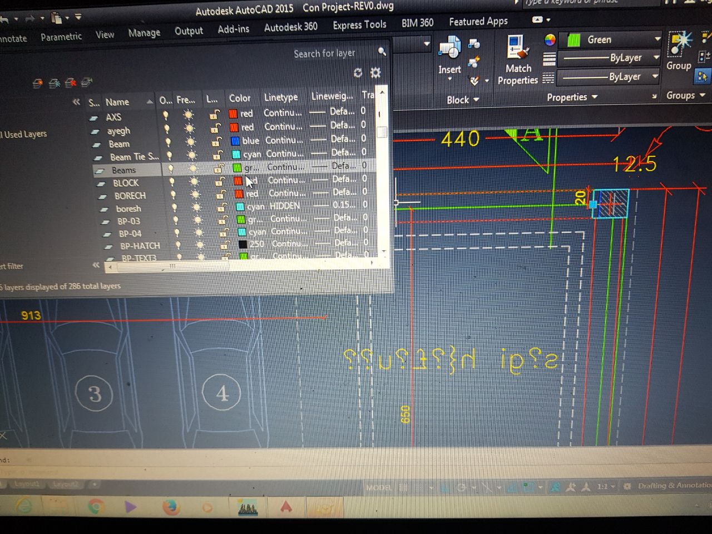The height and width of the screenshot is (534, 712).
Task: Click the workspace switching gear in status bar
Action: (627, 486)
